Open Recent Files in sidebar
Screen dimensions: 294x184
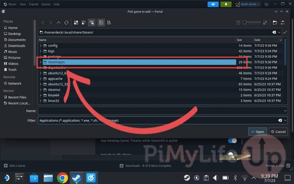[15, 97]
